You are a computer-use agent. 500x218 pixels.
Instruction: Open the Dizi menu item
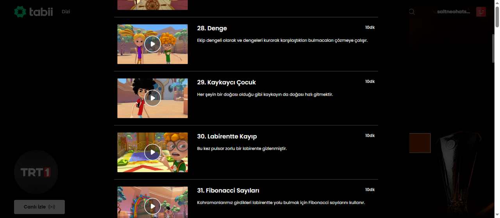click(66, 12)
